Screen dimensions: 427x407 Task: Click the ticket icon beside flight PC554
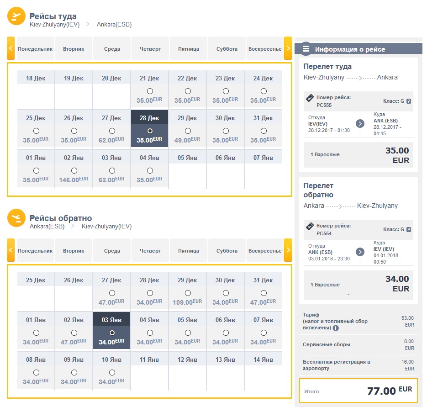(310, 226)
